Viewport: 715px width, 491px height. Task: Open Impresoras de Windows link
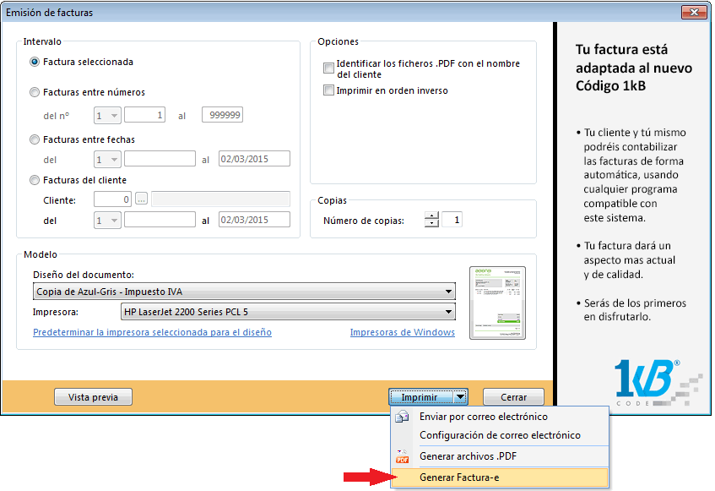402,333
